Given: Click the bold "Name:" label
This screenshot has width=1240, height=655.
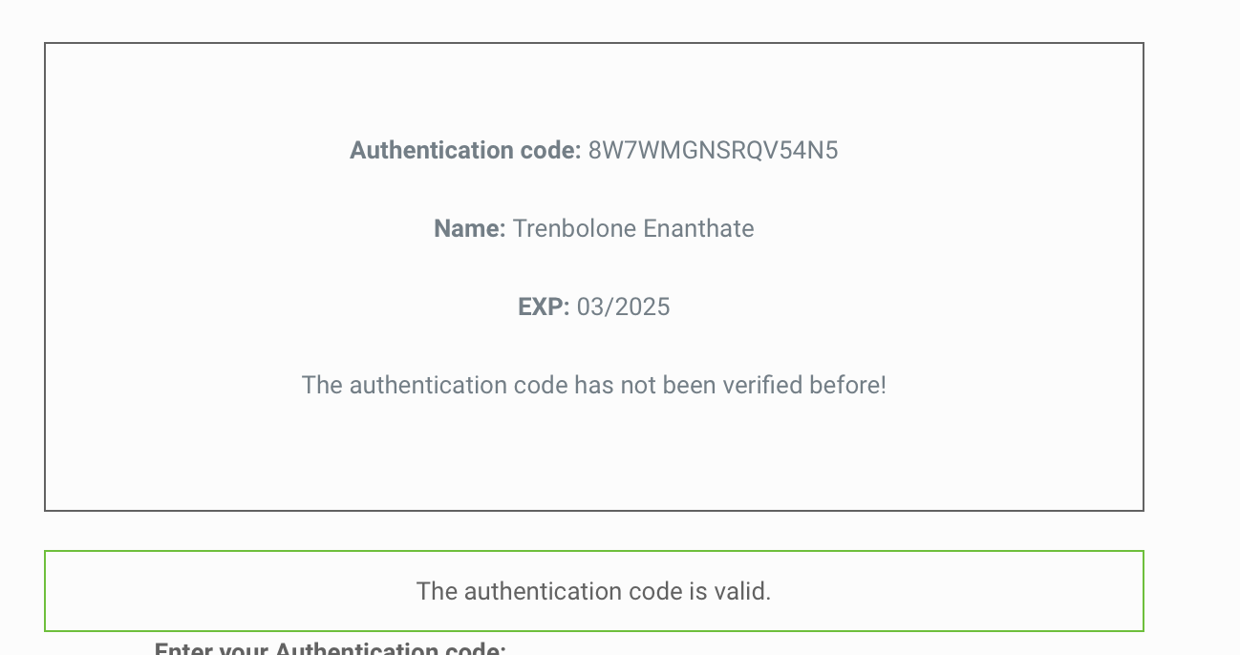Looking at the screenshot, I should (469, 229).
